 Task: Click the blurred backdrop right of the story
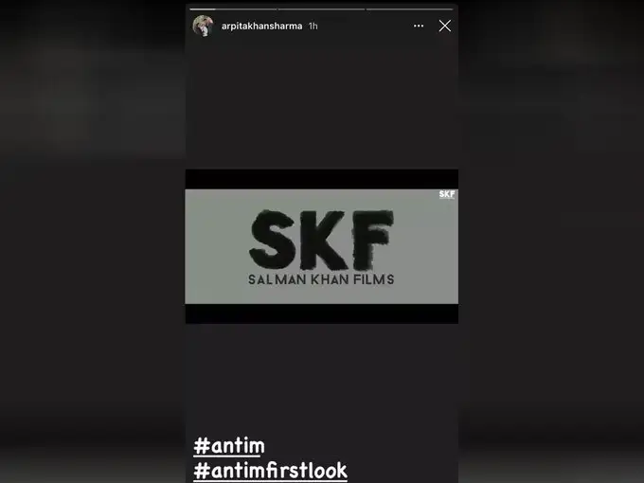551,241
